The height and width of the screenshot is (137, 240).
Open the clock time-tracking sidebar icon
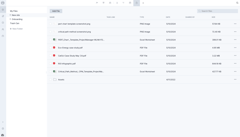click(x=3, y=23)
